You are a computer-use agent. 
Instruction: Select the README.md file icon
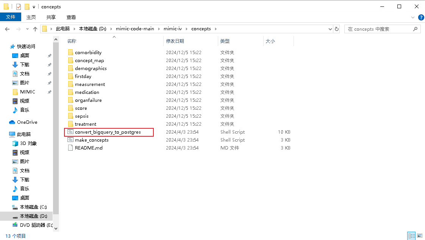click(x=70, y=148)
